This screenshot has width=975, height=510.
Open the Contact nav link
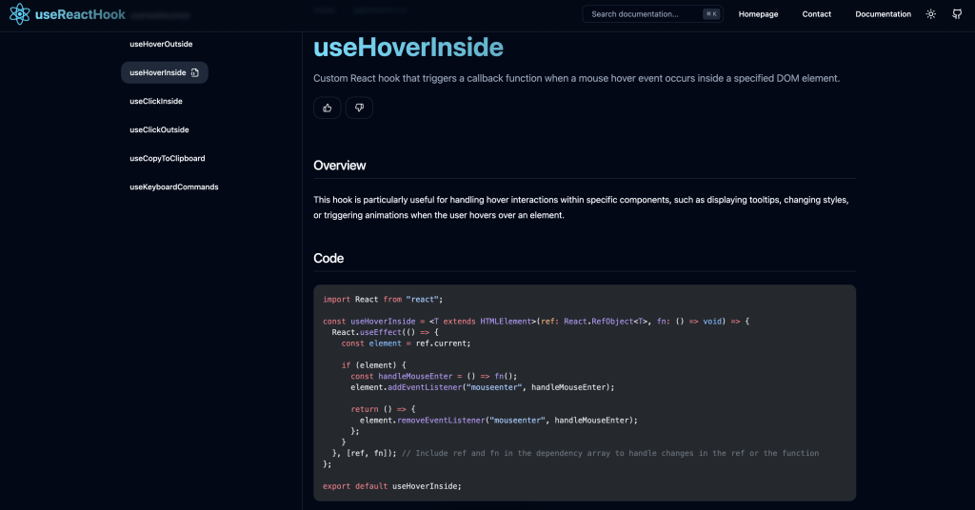tap(816, 13)
